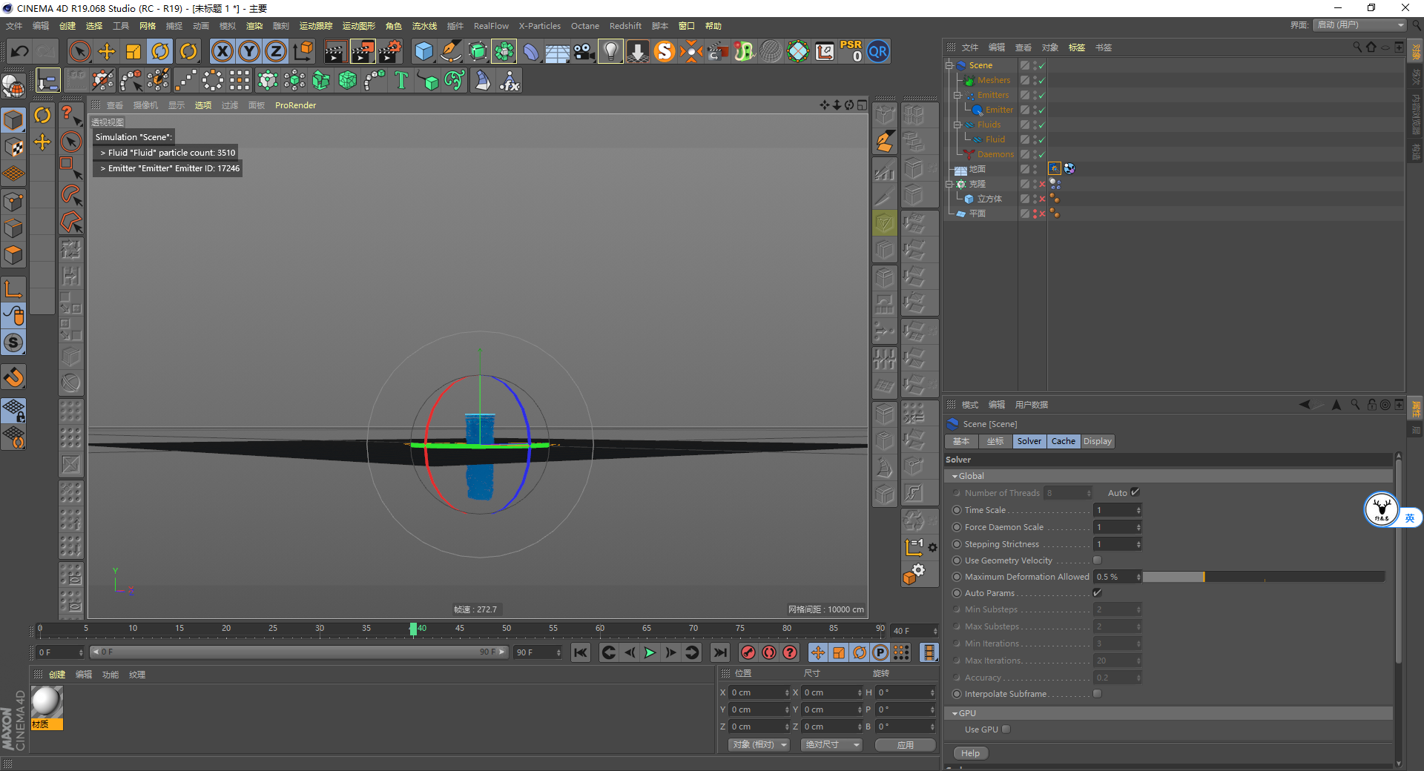The height and width of the screenshot is (771, 1424).
Task: Collapse the Global section
Action: click(955, 476)
